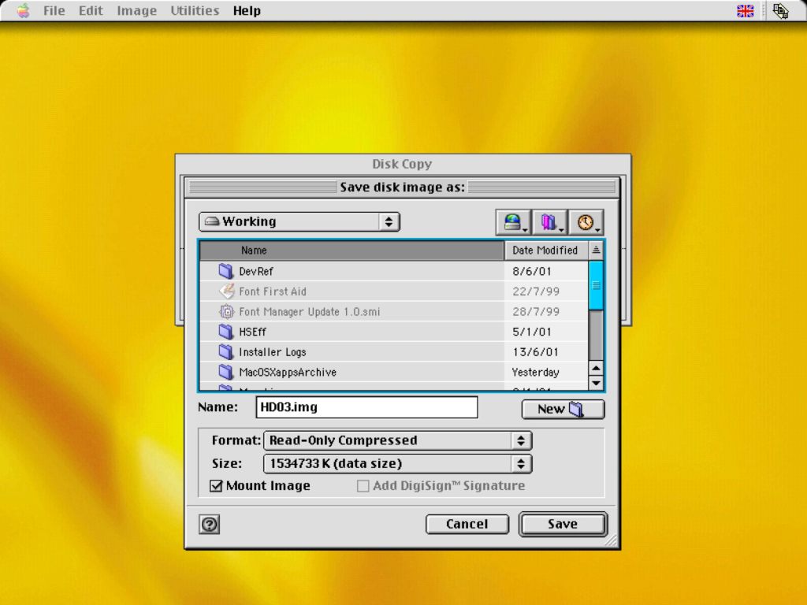Open the Recent items clock button
Viewport: 807px width, 605px height.
[586, 223]
